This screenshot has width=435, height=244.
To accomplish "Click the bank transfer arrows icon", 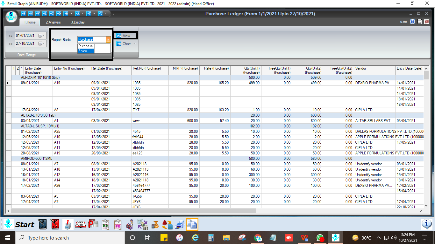I will (x=142, y=225).
